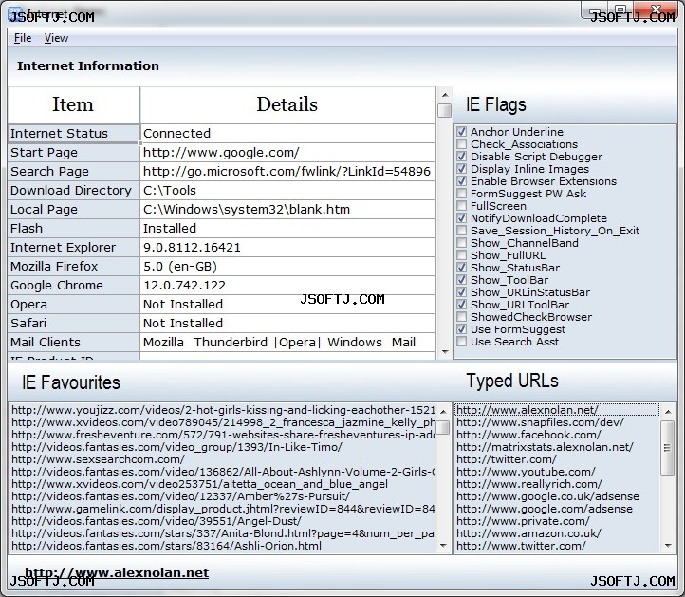
Task: Enable Show_FullURL checkbox
Action: 461,254
